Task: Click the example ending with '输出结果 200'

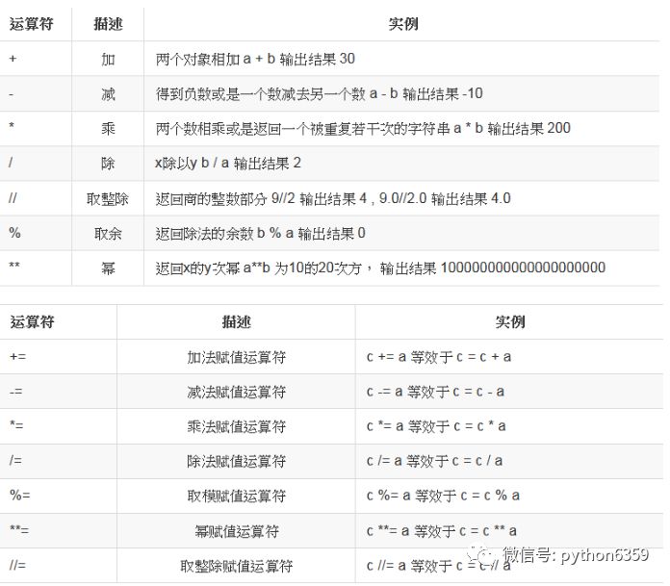Action: point(363,128)
